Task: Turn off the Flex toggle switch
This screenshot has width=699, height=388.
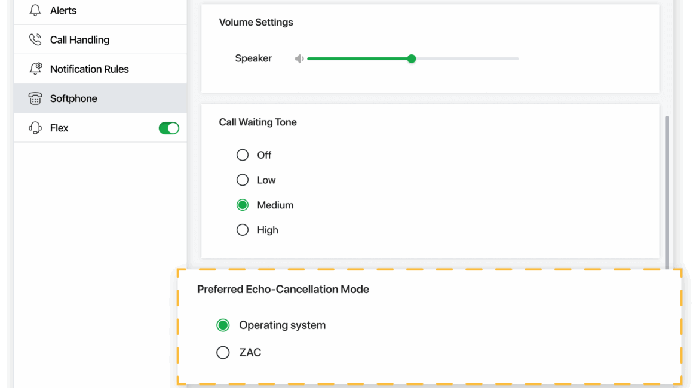Action: (168, 128)
